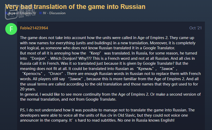Click the word "Оплот" in the post
The width and height of the screenshot is (212, 130).
coord(56,74)
